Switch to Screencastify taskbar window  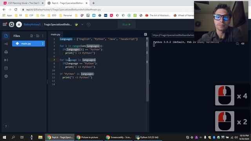118,137
